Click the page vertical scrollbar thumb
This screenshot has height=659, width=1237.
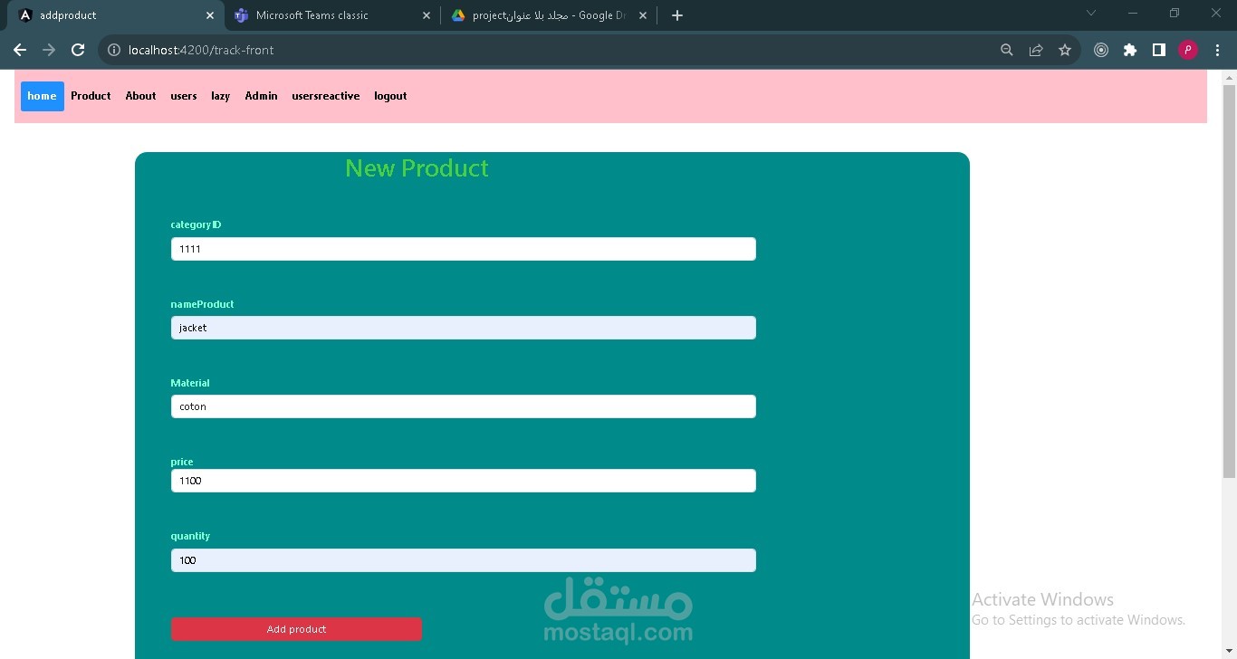tap(1229, 281)
